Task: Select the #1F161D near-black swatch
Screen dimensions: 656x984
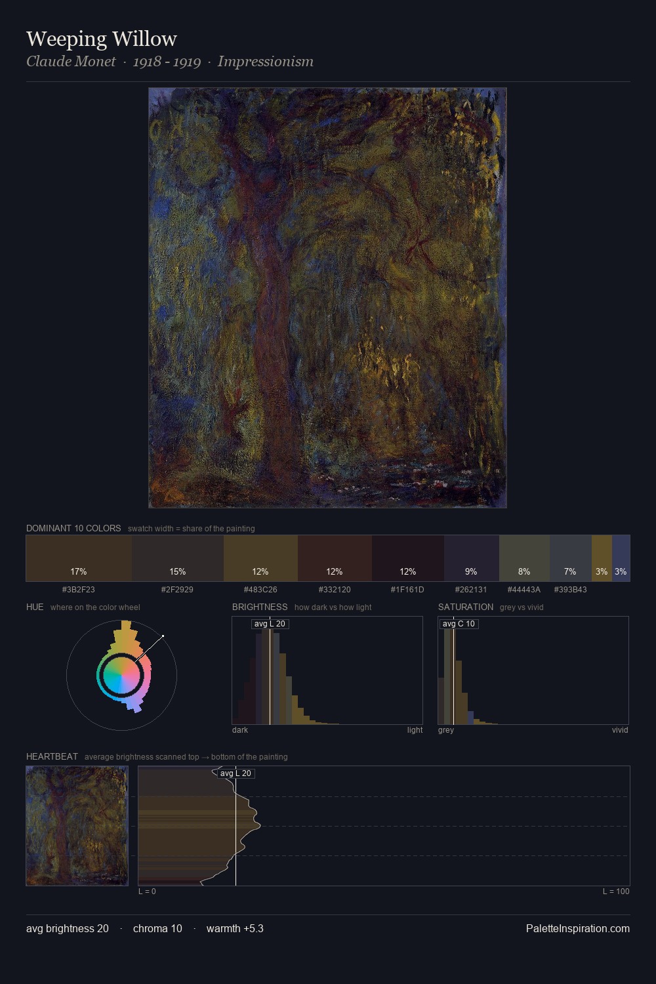Action: click(408, 558)
